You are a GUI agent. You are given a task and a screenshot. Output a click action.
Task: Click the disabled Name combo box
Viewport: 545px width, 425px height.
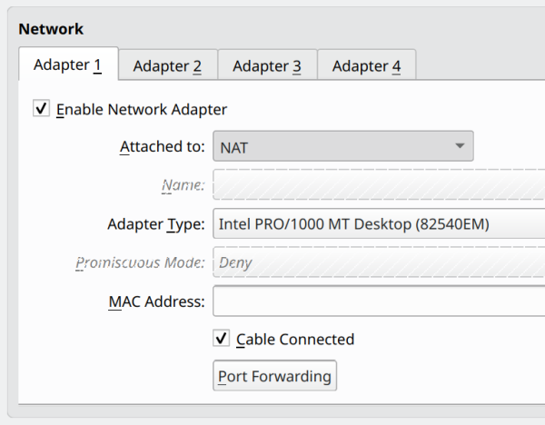pyautogui.click(x=378, y=185)
